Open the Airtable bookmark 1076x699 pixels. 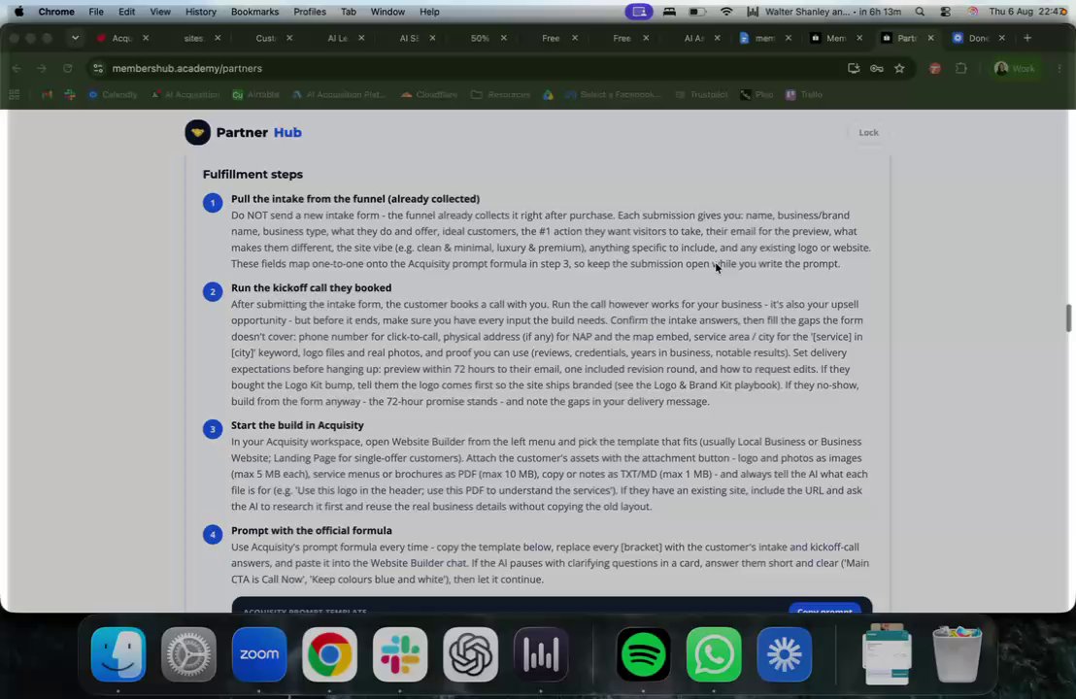(255, 95)
